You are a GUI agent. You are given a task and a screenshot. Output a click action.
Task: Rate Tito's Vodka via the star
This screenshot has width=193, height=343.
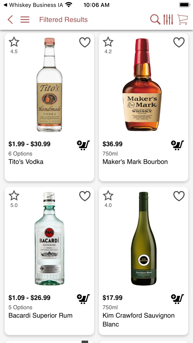(x=14, y=41)
